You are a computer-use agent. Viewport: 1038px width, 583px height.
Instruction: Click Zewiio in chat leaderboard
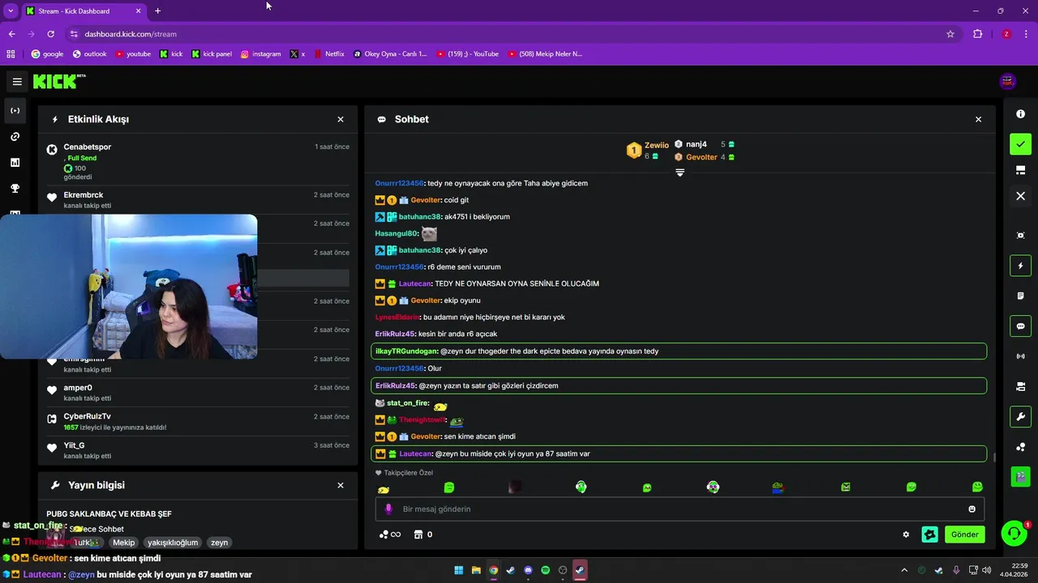[x=656, y=145]
